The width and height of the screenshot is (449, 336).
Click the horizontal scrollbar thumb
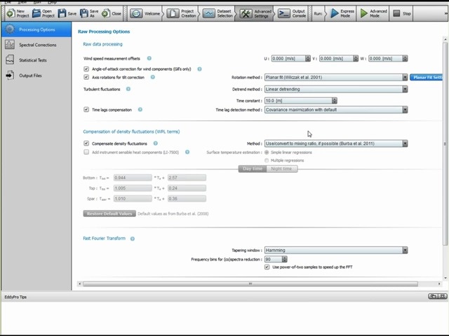(x=250, y=283)
